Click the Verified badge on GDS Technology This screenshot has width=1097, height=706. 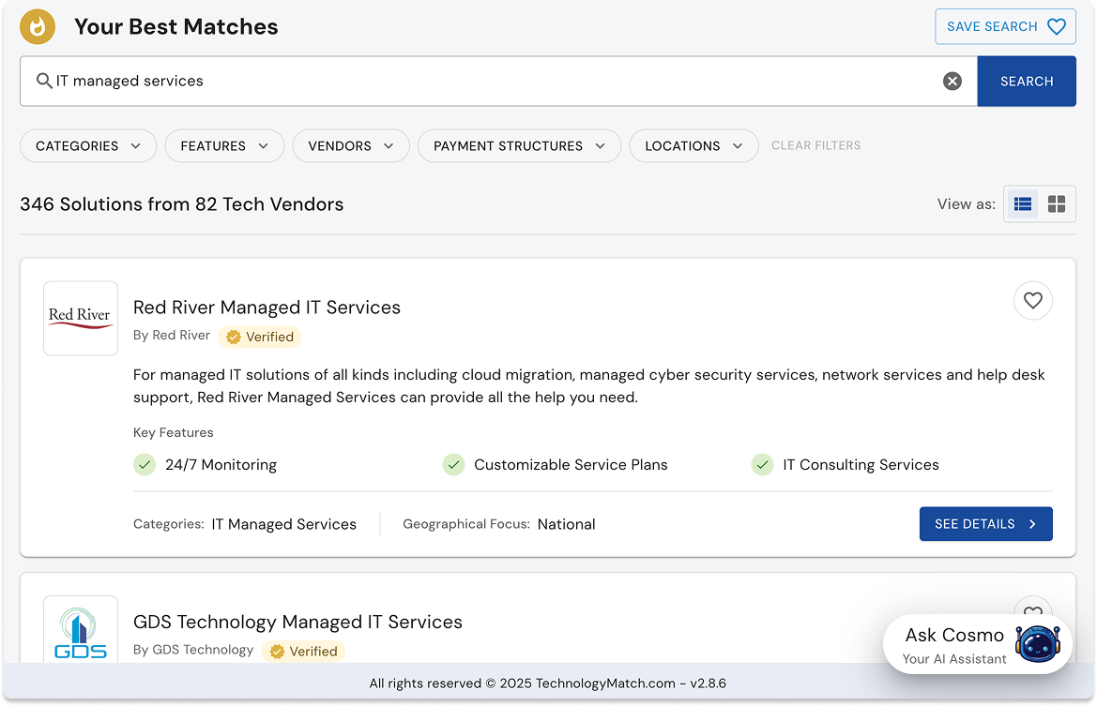(303, 652)
